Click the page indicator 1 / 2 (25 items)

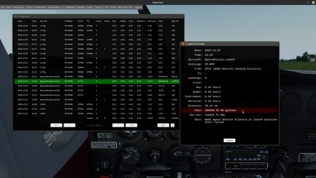click(x=94, y=125)
